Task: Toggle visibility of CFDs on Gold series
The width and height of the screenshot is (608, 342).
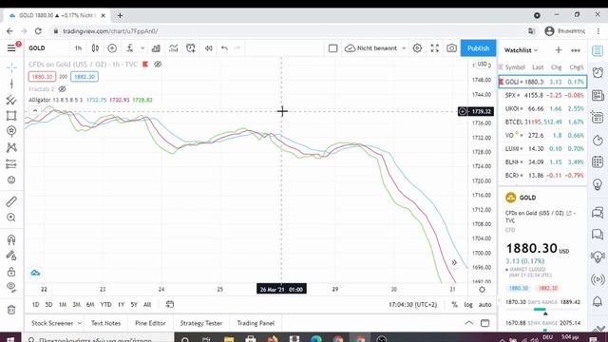Action: click(158, 65)
